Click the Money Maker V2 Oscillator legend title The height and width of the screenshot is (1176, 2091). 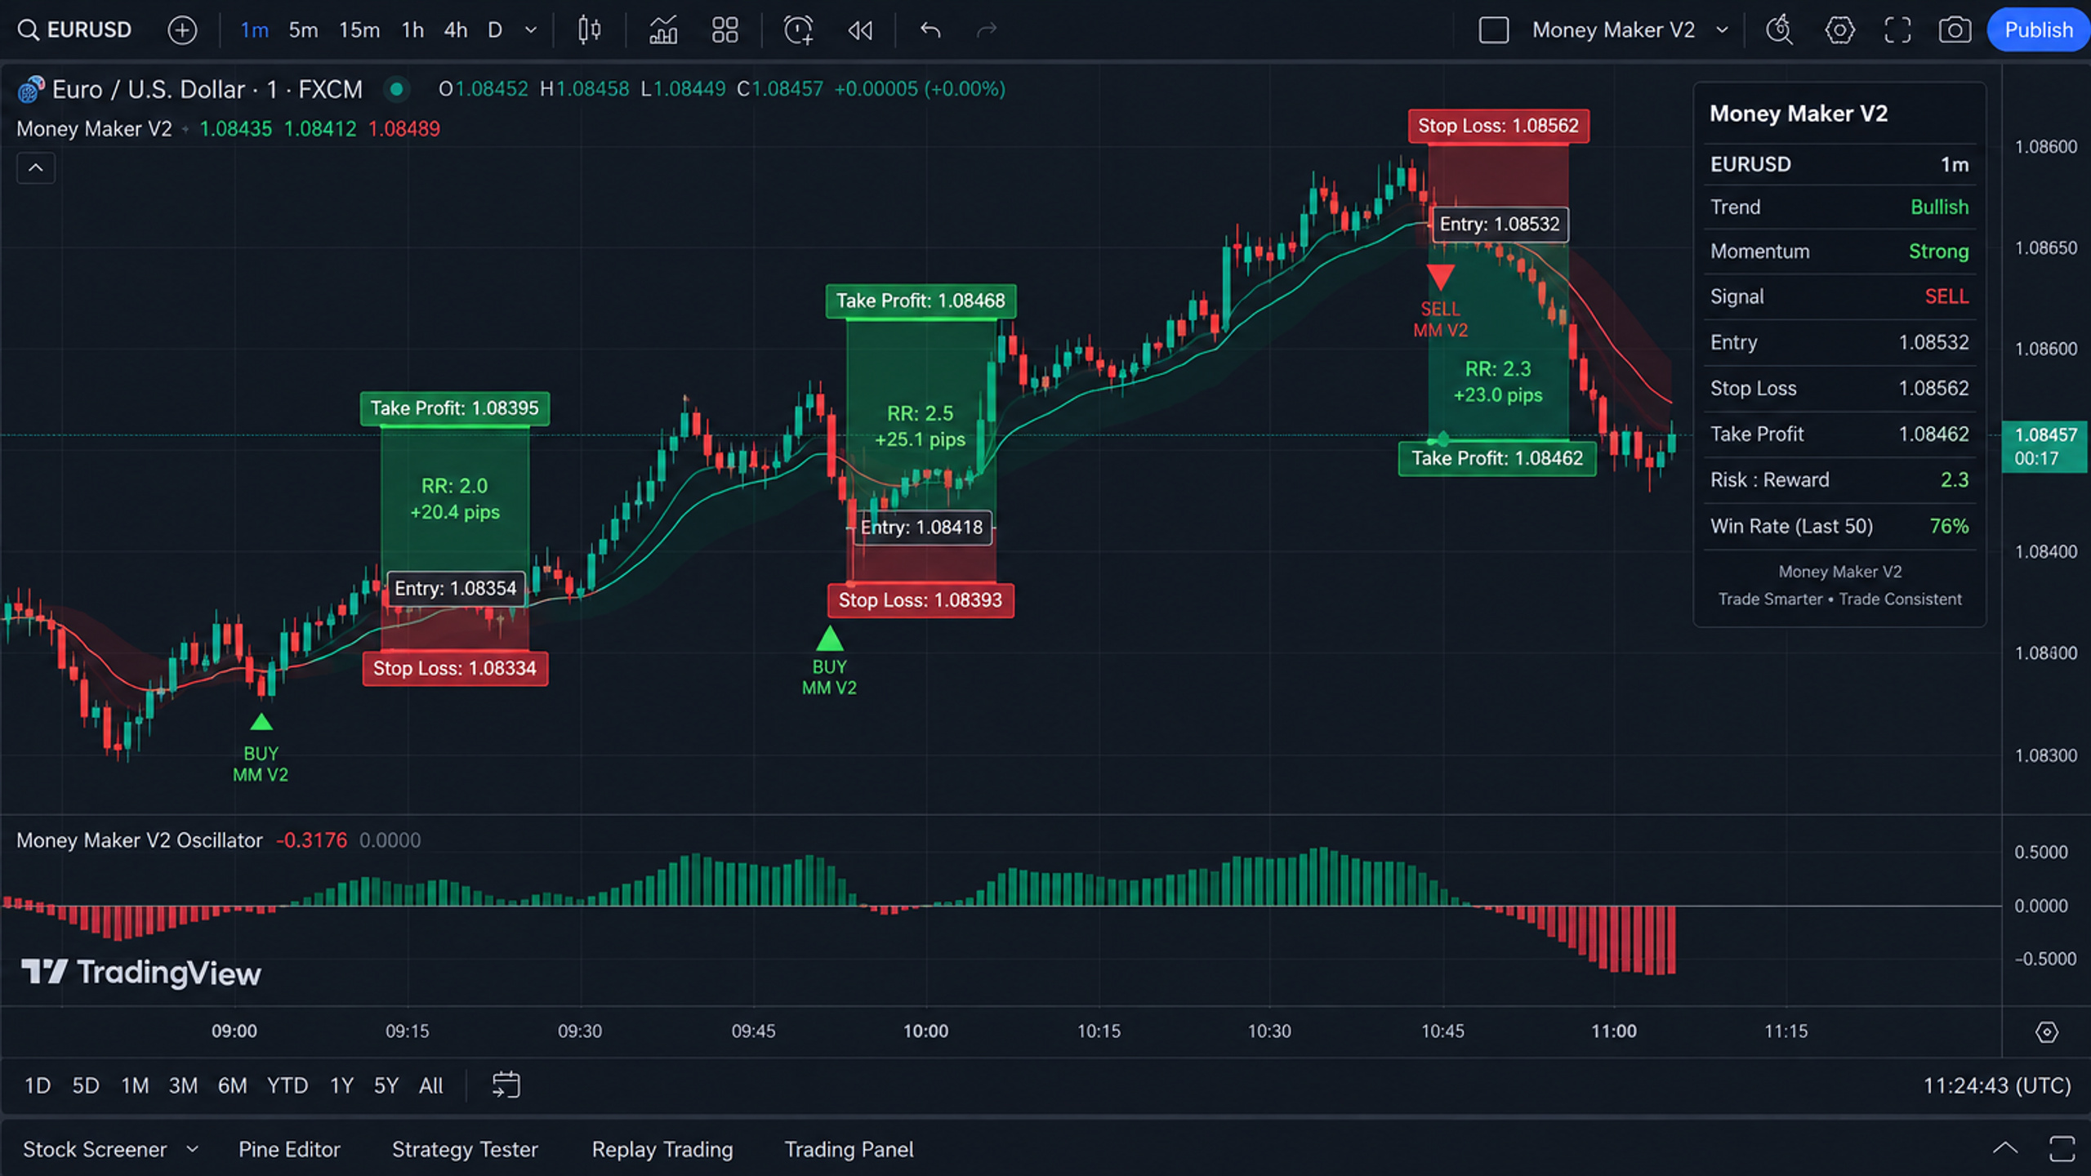click(x=140, y=840)
